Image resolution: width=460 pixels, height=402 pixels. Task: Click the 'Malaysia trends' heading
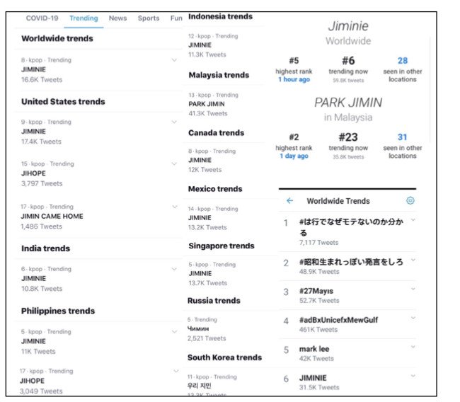[x=219, y=75]
